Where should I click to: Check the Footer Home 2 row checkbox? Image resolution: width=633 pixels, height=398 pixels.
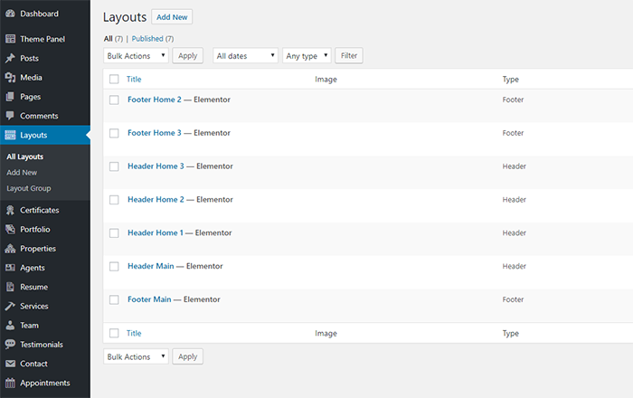[114, 99]
